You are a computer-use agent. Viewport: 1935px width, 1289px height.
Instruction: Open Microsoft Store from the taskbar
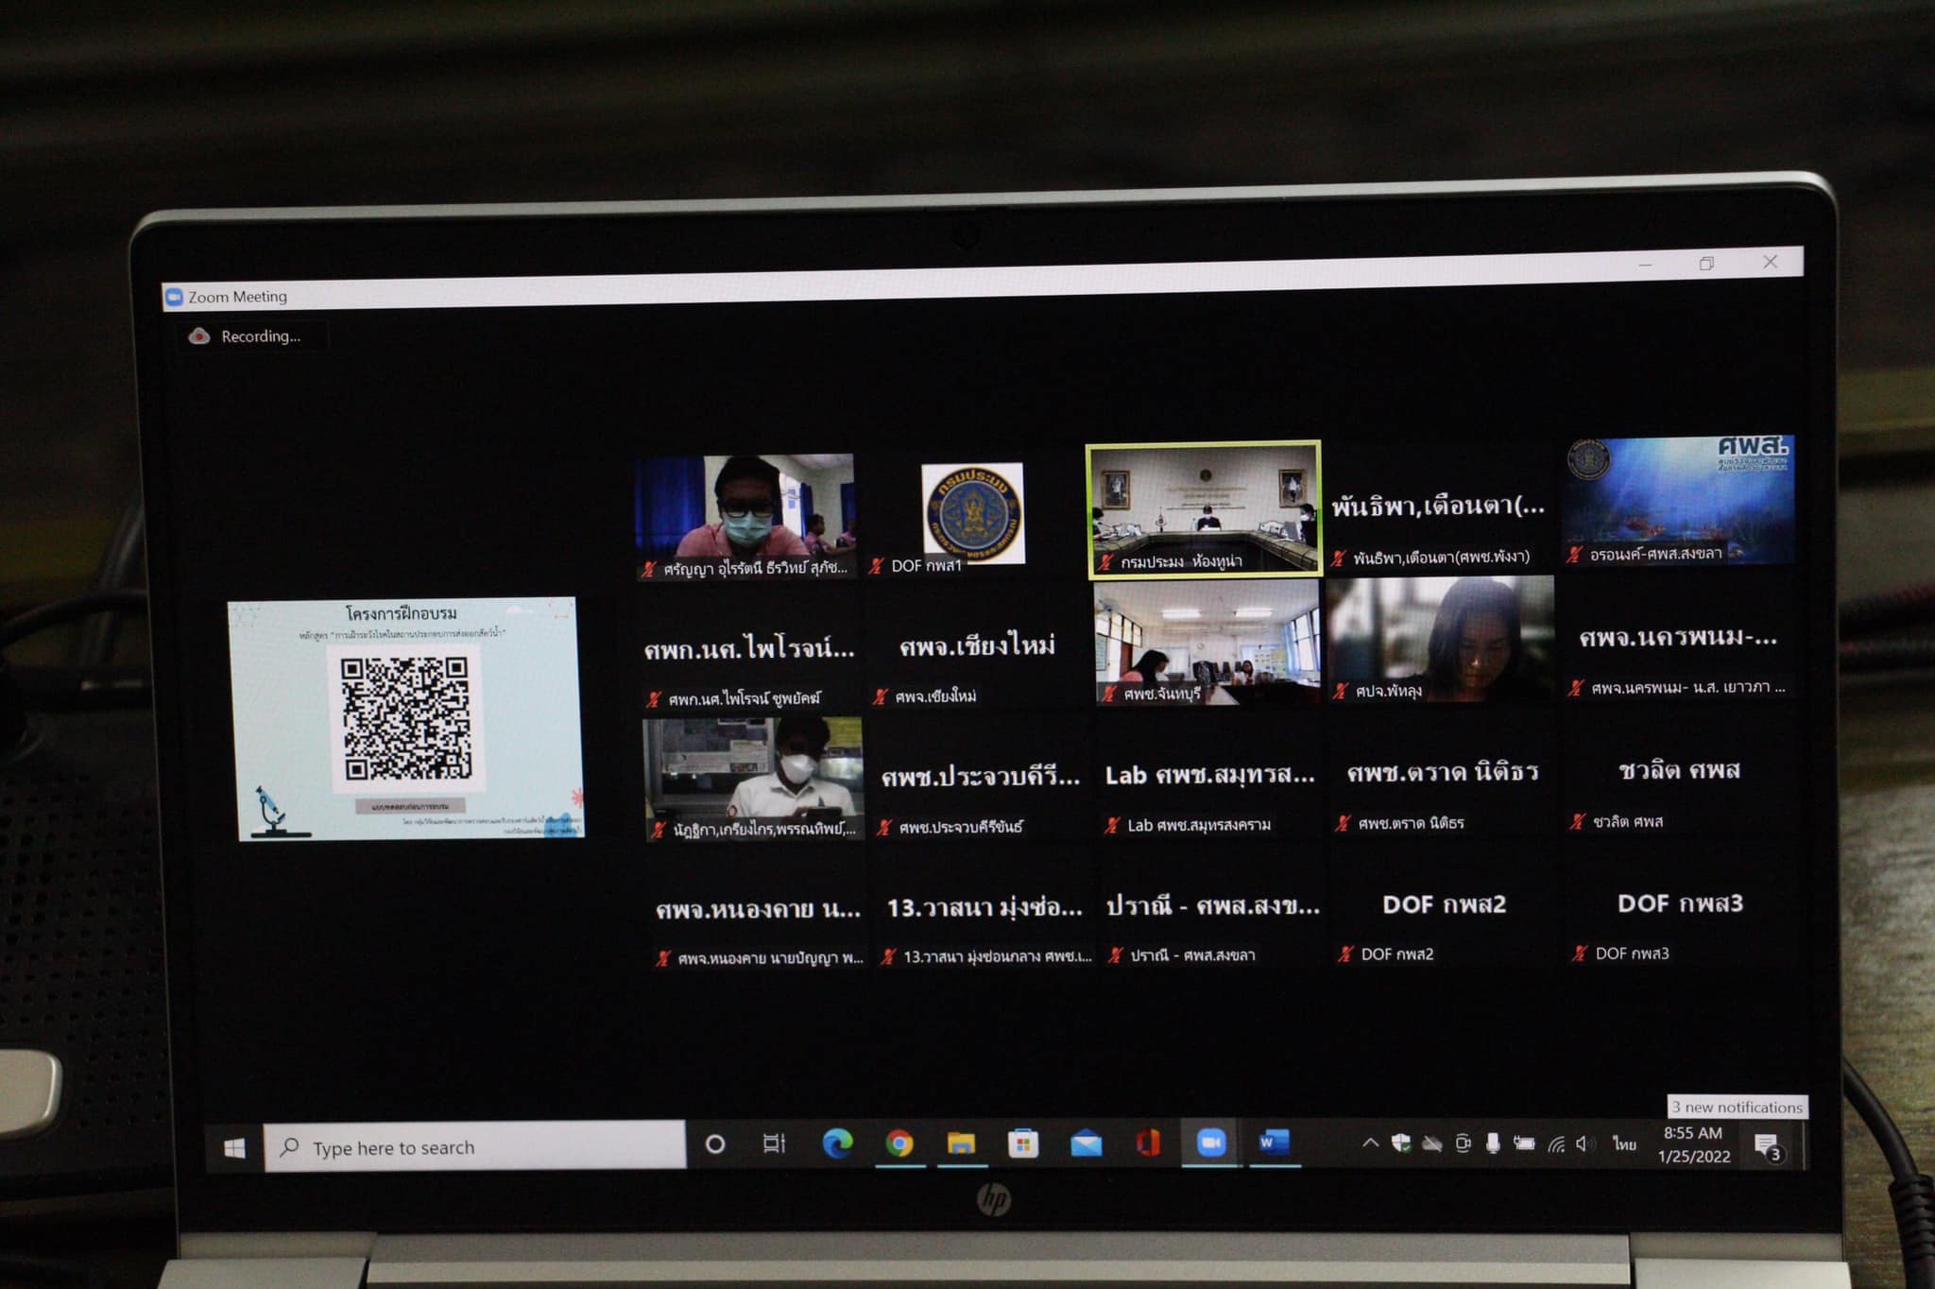tap(1023, 1144)
